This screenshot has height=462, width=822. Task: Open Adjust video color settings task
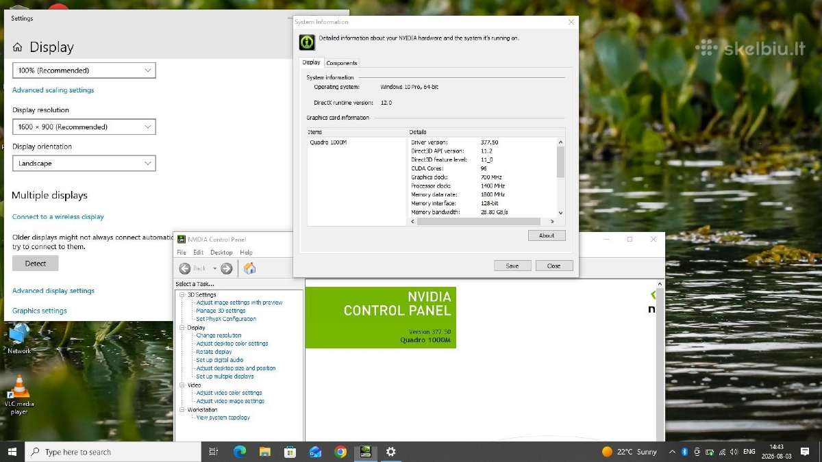point(229,393)
